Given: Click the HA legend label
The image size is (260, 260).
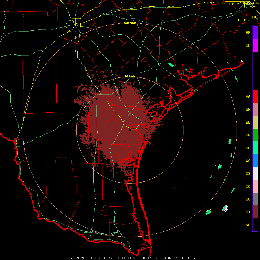Looking at the screenshot, I should (248, 96).
